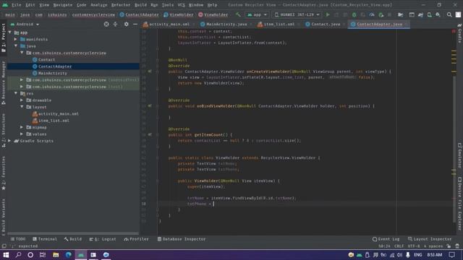Click the override gutter icon beside getItemCount
463x260 pixels.
(x=150, y=135)
